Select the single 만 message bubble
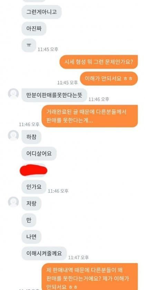 (x=29, y=220)
